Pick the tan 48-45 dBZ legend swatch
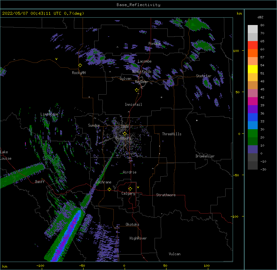 [x=253, y=85]
